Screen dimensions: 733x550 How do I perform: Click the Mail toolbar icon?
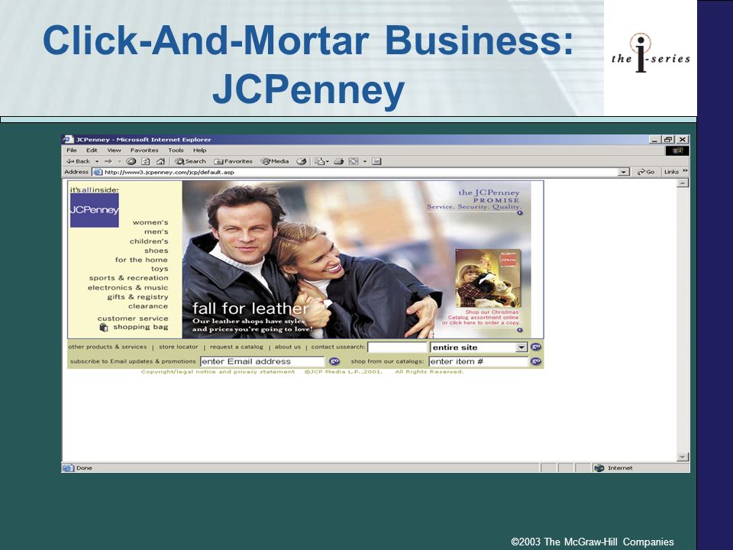tap(320, 161)
